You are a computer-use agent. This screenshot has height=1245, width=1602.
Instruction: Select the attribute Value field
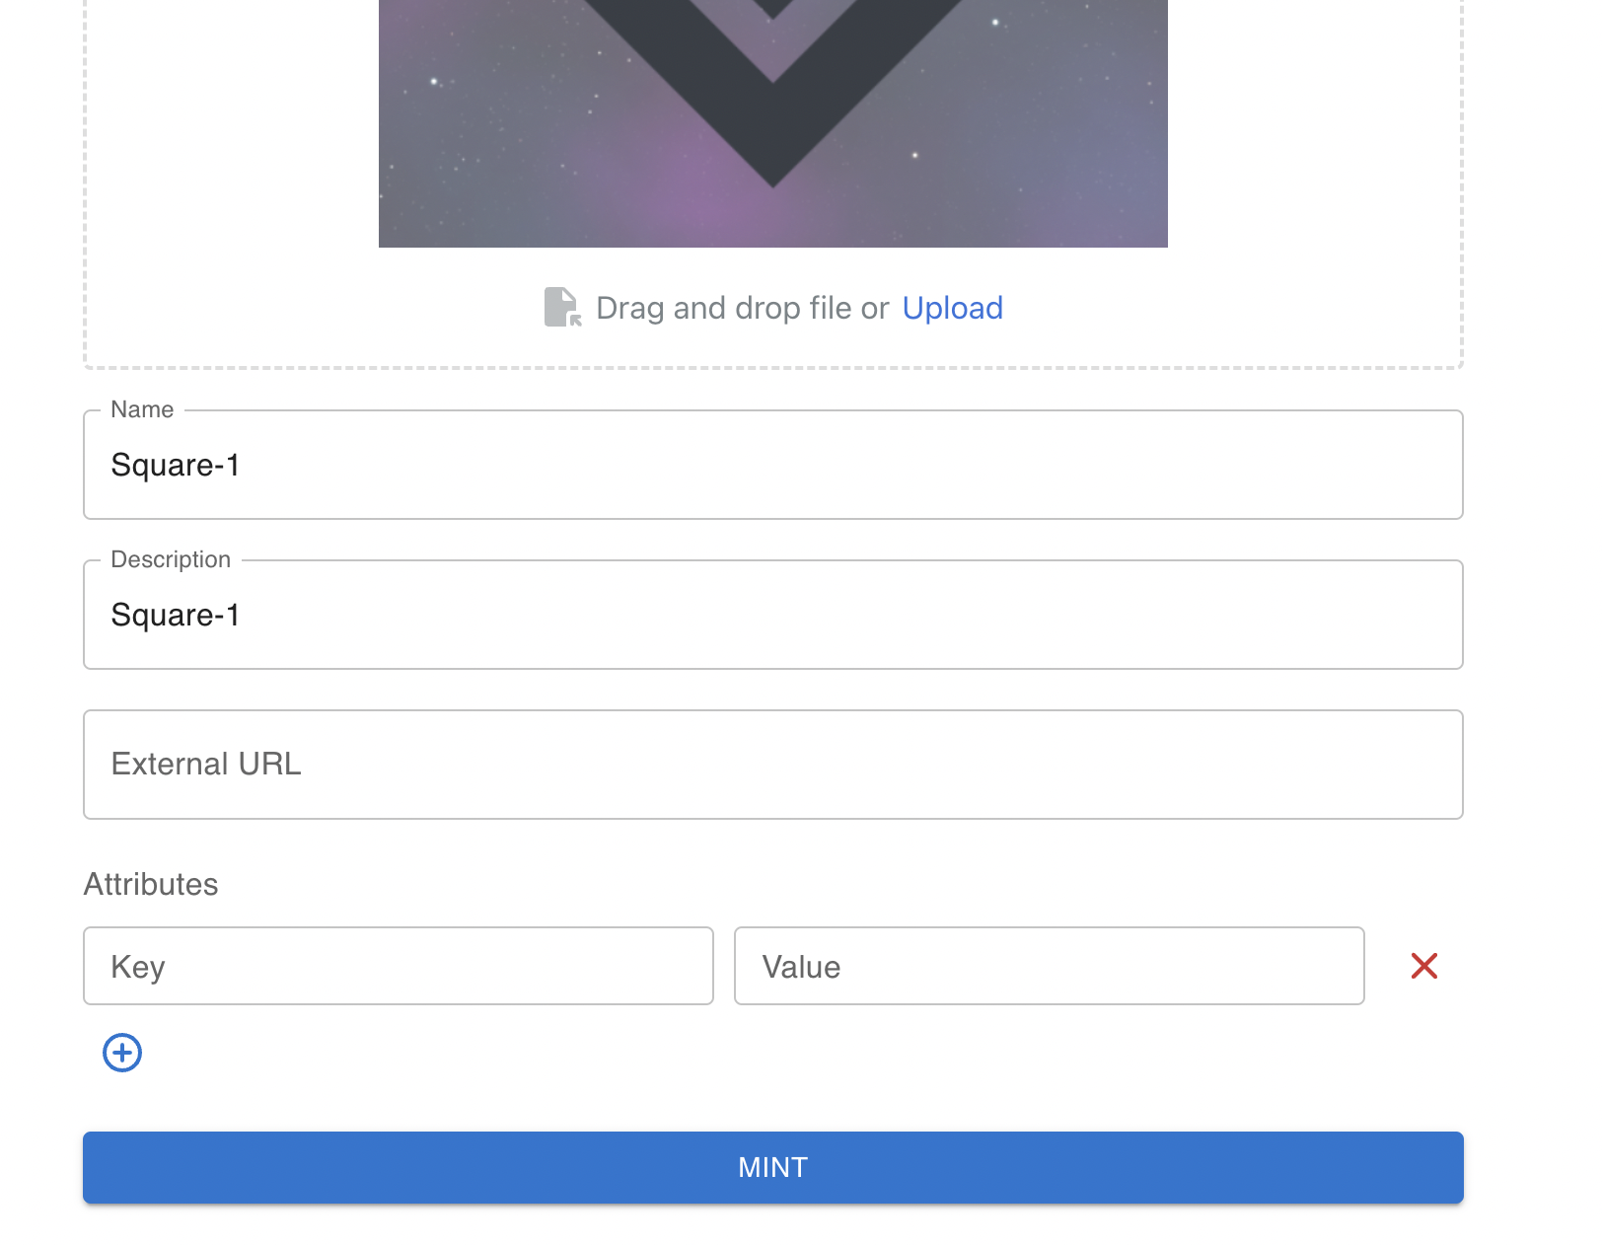click(1049, 967)
